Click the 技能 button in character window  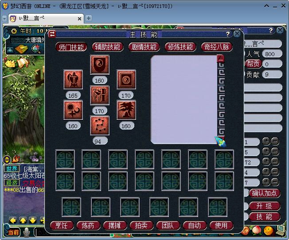(265, 217)
